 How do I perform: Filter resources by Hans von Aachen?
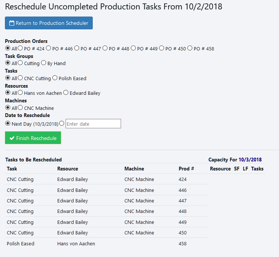20,93
